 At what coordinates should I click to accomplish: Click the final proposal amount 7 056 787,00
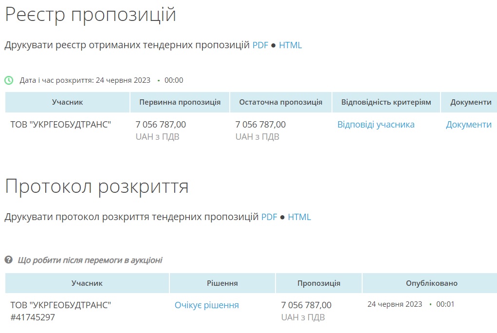click(260, 124)
